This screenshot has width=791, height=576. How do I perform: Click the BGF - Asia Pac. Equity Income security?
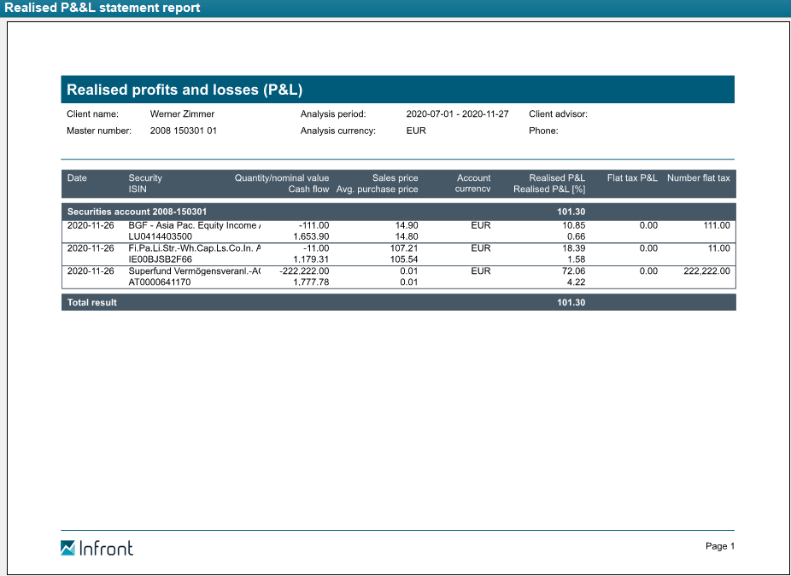pyautogui.click(x=194, y=225)
